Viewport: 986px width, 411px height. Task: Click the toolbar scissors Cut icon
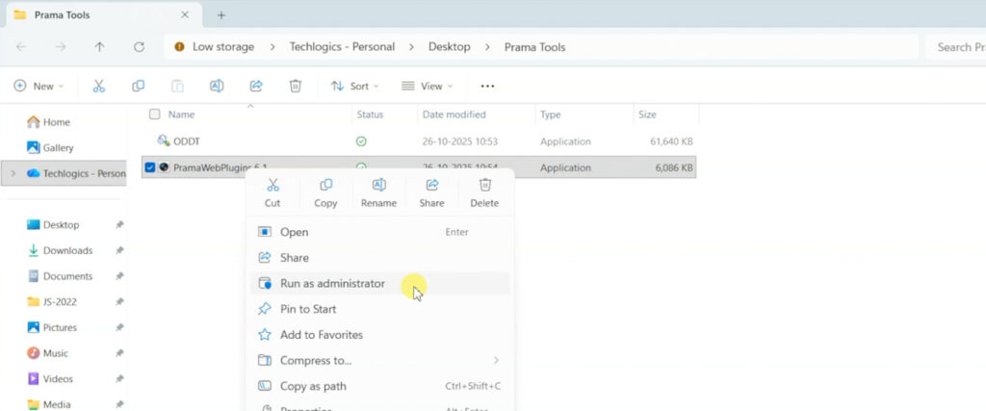click(98, 86)
